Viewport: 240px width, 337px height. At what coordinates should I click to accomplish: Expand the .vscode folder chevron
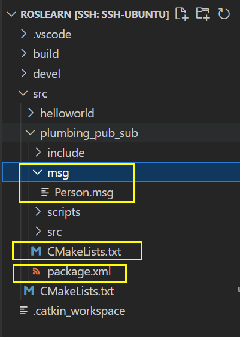coord(23,34)
